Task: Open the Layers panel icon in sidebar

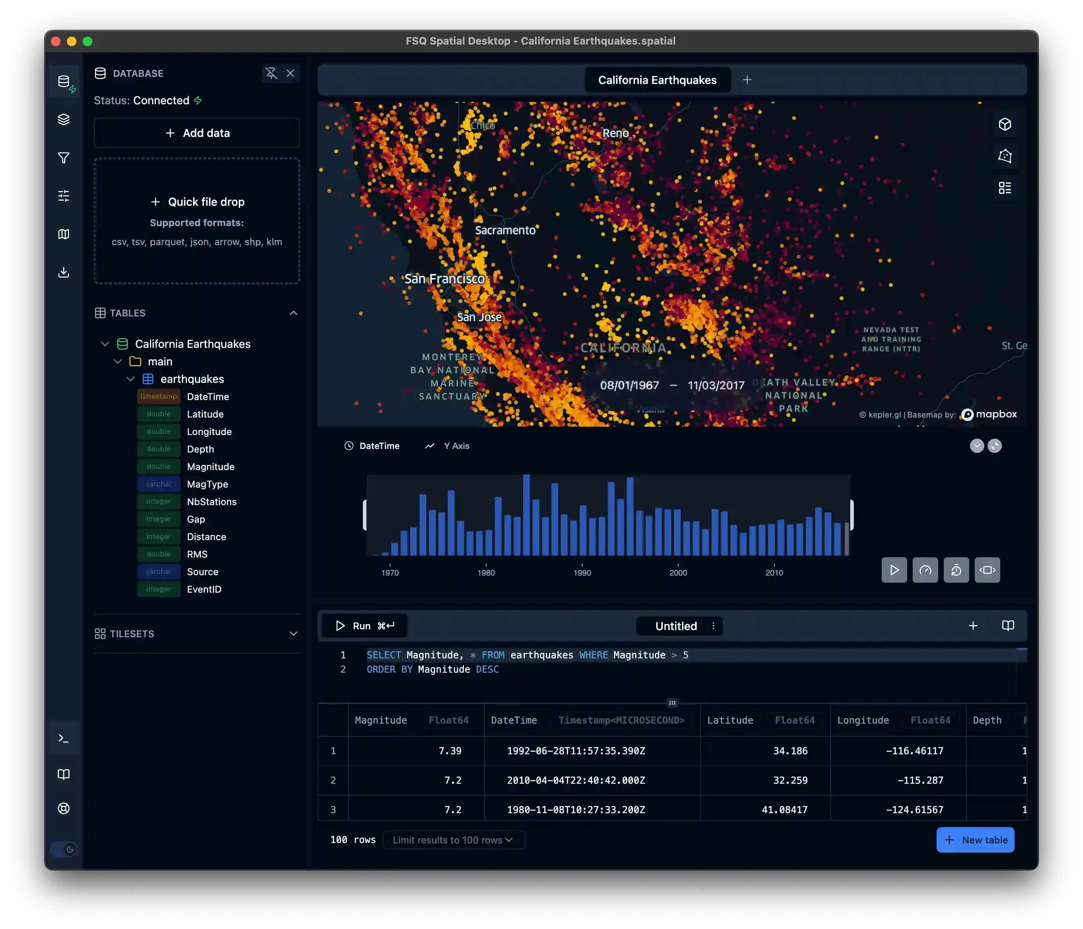Action: pos(63,119)
